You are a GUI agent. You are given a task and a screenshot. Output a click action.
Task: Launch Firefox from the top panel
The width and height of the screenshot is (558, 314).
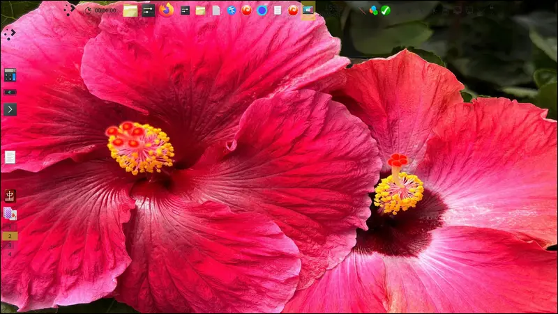[166, 10]
